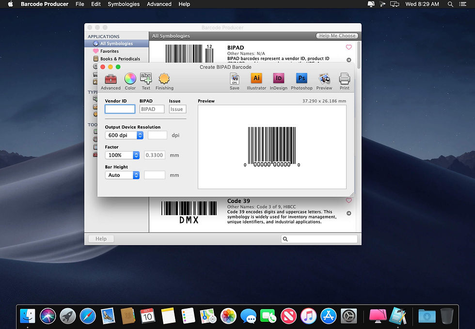Open the Bar Height dropdown
Viewport: 475px width, 329px height.
(x=122, y=175)
